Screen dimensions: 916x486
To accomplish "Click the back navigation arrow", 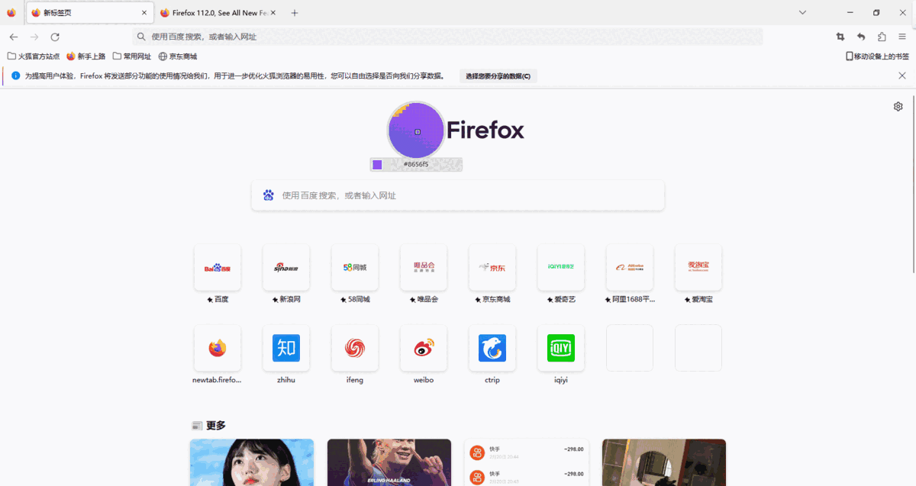I will [13, 36].
